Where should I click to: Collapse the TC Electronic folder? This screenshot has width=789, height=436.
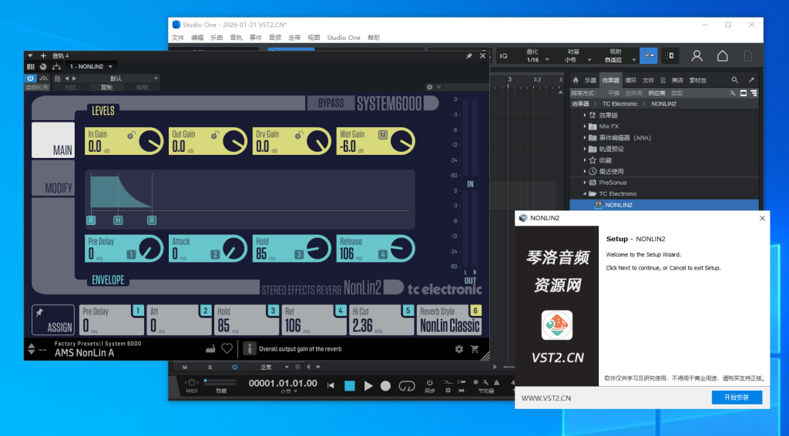click(x=586, y=193)
